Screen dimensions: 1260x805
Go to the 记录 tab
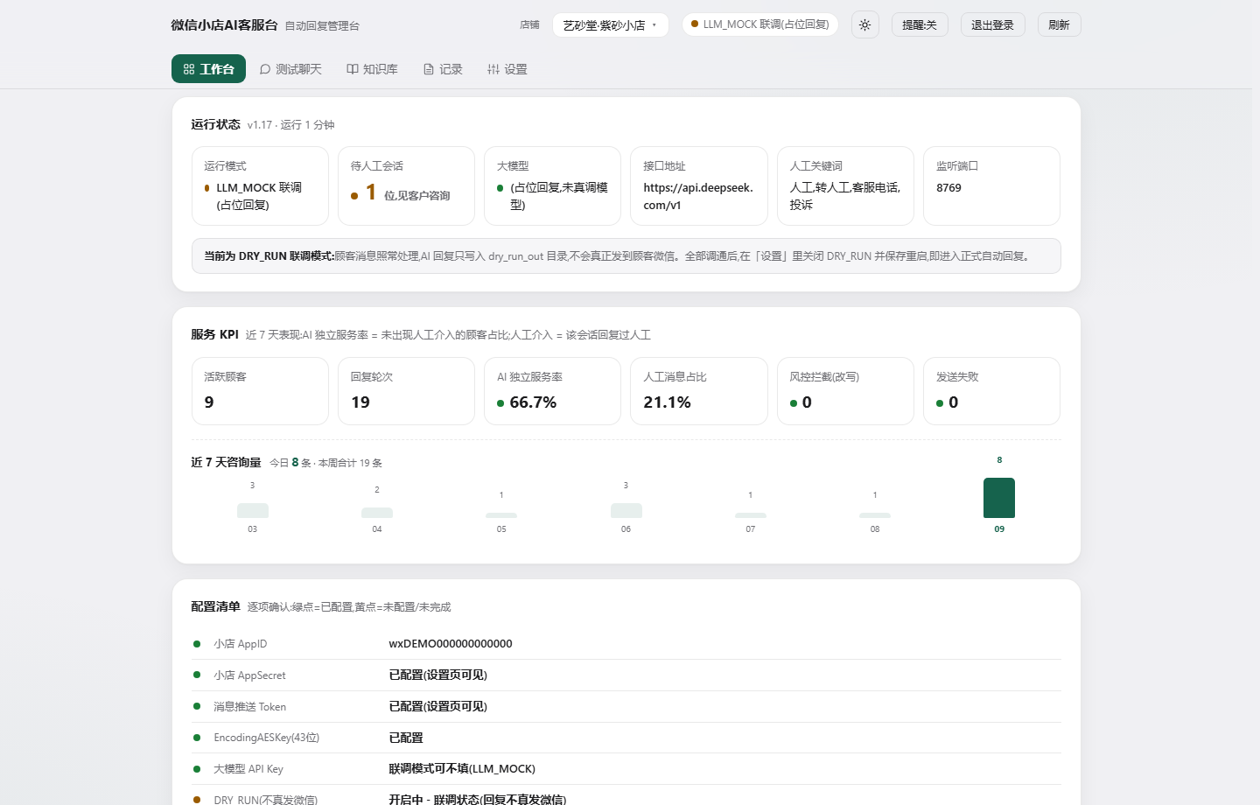pyautogui.click(x=443, y=69)
